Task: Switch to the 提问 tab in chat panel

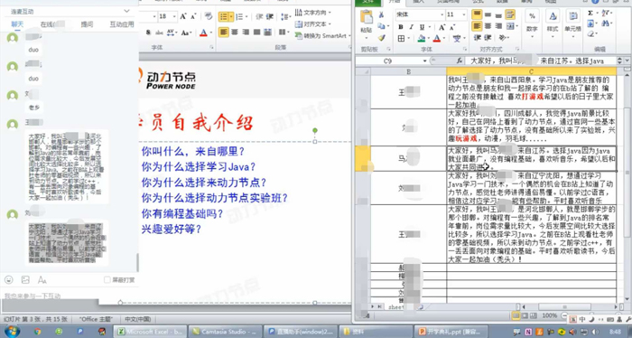Action: [x=87, y=24]
